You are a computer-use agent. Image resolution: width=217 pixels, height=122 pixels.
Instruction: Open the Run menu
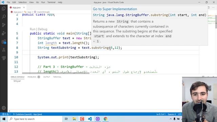click(43, 2)
